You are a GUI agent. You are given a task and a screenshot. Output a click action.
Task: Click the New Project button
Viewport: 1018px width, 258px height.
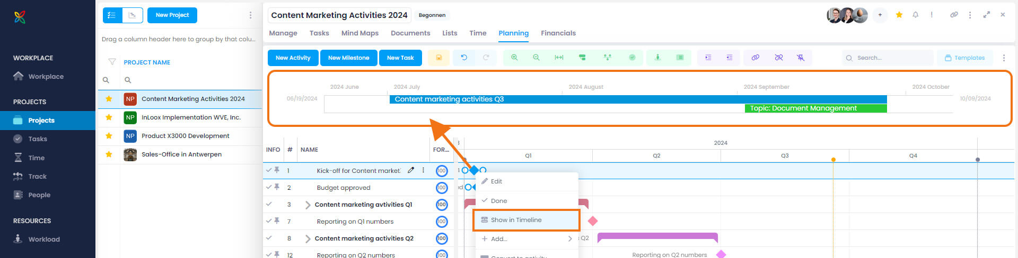click(172, 15)
